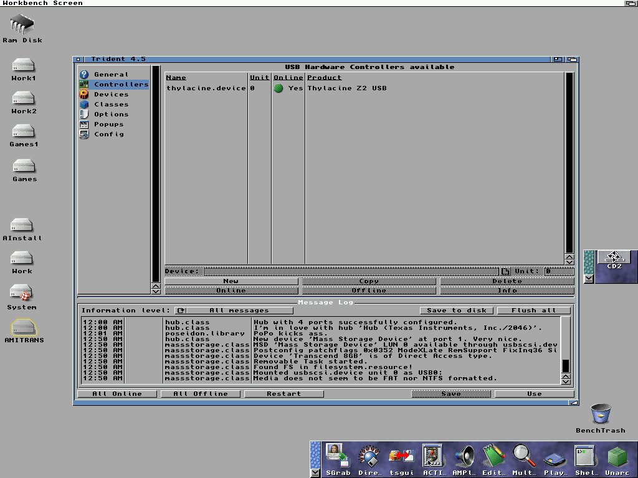
Task: Click the All Online button
Action: (x=117, y=394)
